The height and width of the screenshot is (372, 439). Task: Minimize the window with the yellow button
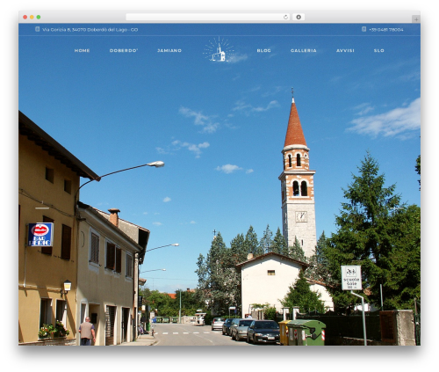click(32, 17)
